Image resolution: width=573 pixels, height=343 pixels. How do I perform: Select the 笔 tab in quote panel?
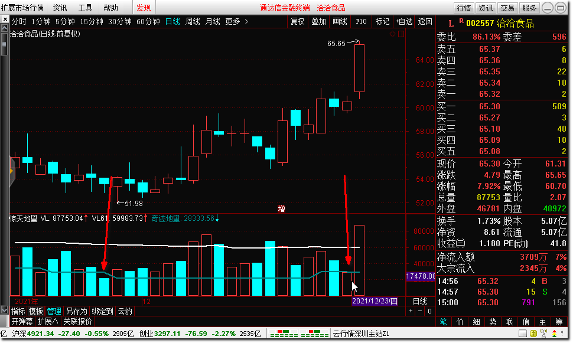[x=443, y=322]
